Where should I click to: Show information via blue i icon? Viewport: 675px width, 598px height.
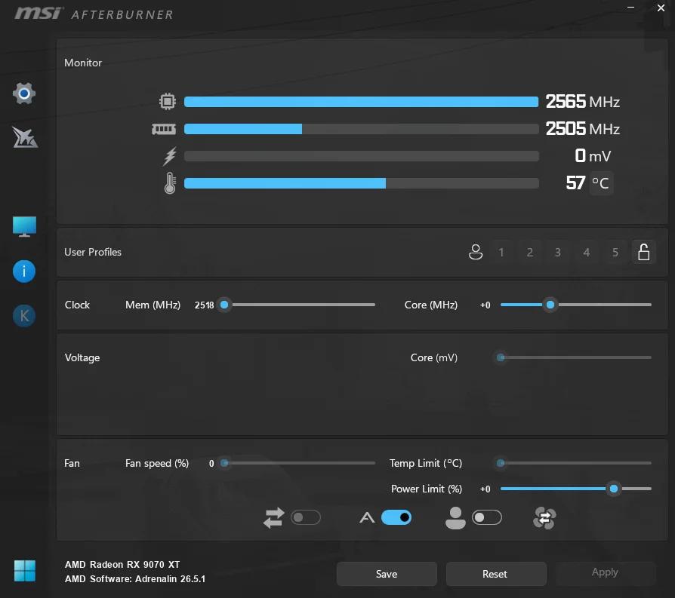coord(24,271)
